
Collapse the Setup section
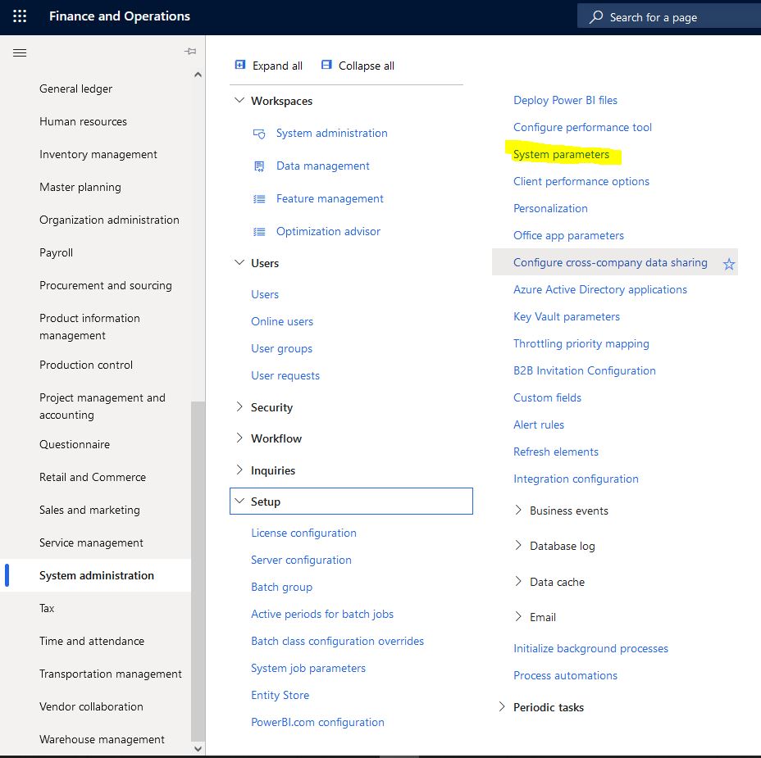(239, 501)
